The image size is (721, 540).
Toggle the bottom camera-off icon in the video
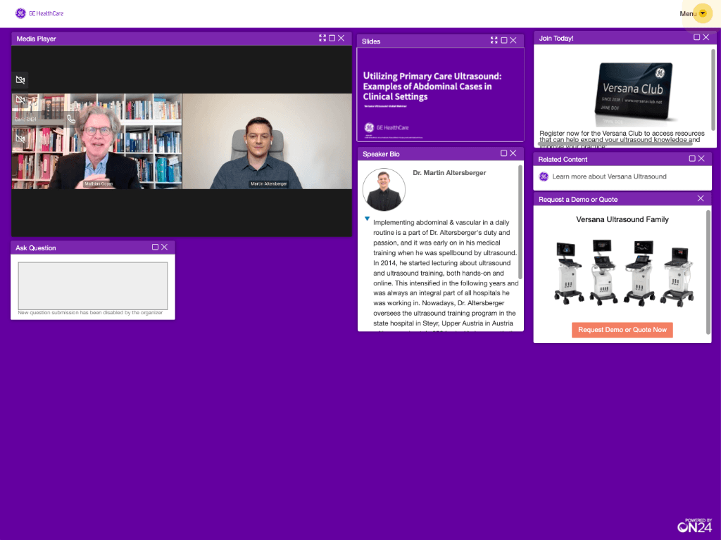(x=20, y=139)
